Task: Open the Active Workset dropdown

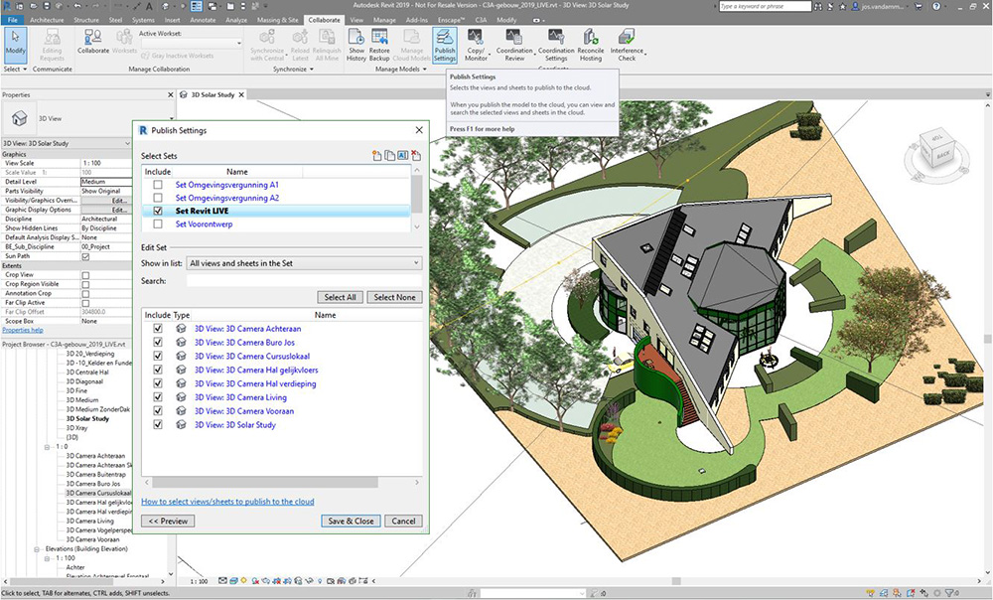Action: (x=191, y=43)
